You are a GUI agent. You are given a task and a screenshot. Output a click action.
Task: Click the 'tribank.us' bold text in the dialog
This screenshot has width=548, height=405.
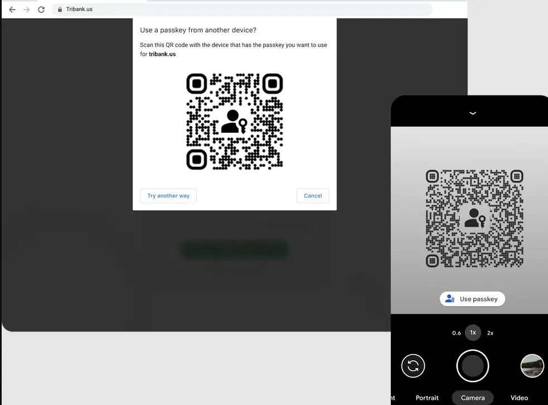[162, 54]
